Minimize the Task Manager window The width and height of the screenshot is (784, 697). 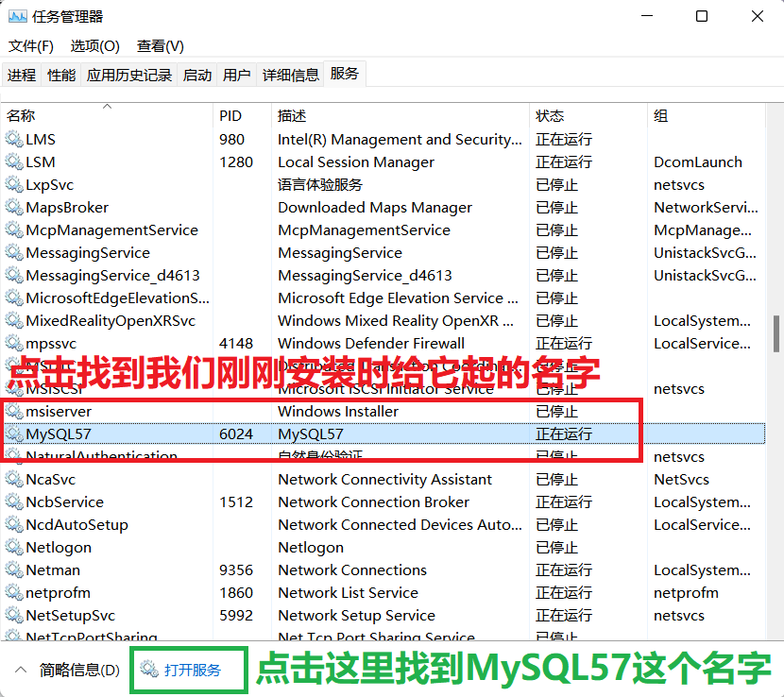(x=647, y=16)
